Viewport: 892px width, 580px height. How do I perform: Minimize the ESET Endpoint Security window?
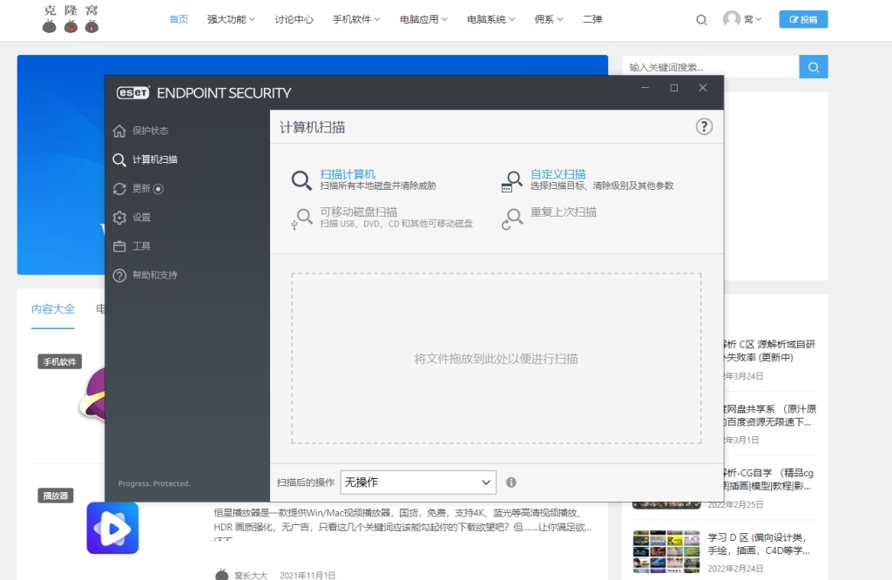pos(645,88)
